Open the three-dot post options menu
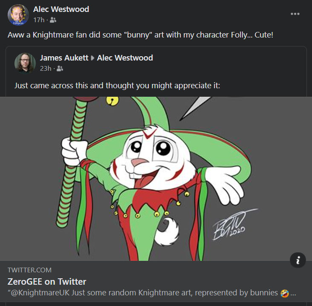The image size is (312, 306). (x=295, y=14)
